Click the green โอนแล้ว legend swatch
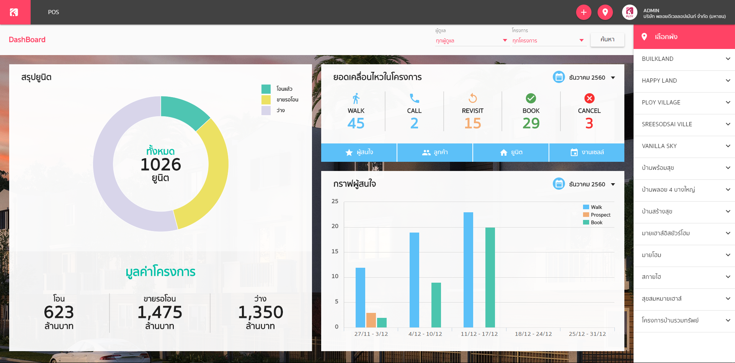The width and height of the screenshot is (735, 363). 266,89
